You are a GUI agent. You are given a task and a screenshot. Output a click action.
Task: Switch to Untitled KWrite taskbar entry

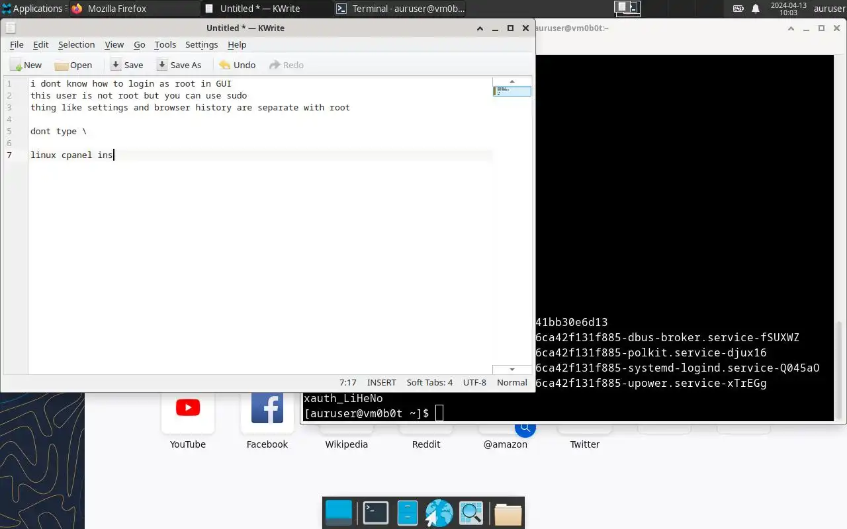coord(267,9)
